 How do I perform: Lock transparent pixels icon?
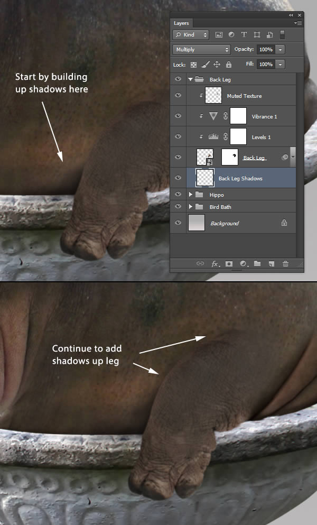coord(193,65)
